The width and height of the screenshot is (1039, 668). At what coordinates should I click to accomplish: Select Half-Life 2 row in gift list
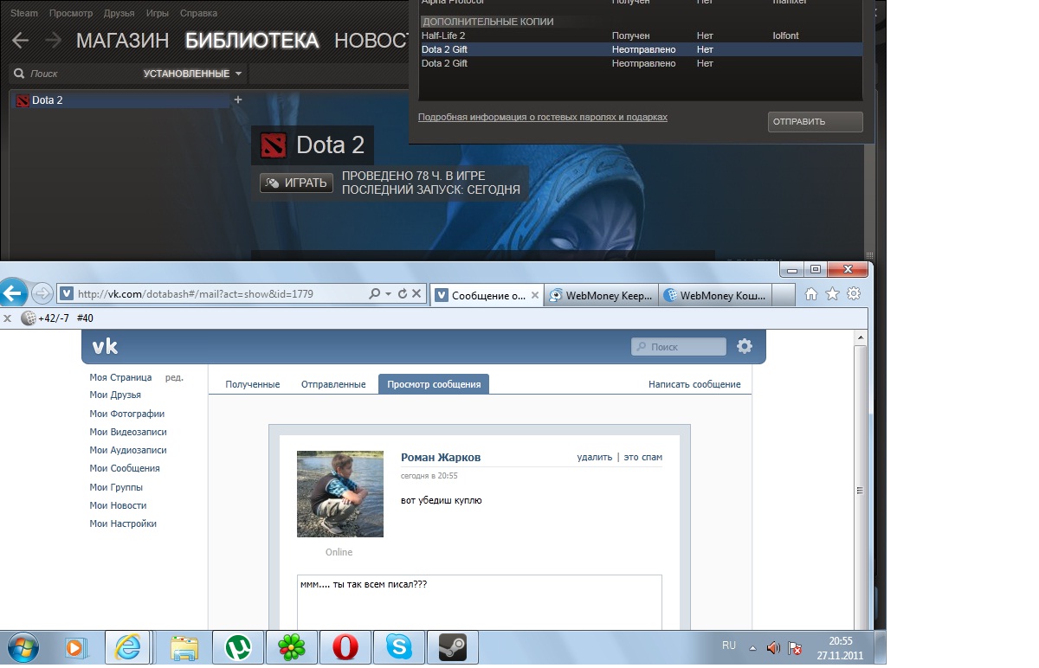[641, 35]
